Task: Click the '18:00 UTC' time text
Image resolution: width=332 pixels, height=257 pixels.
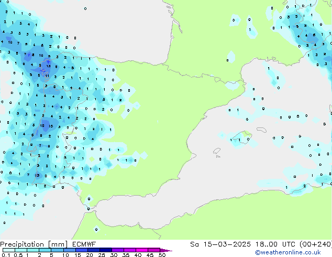Action: tap(275, 244)
